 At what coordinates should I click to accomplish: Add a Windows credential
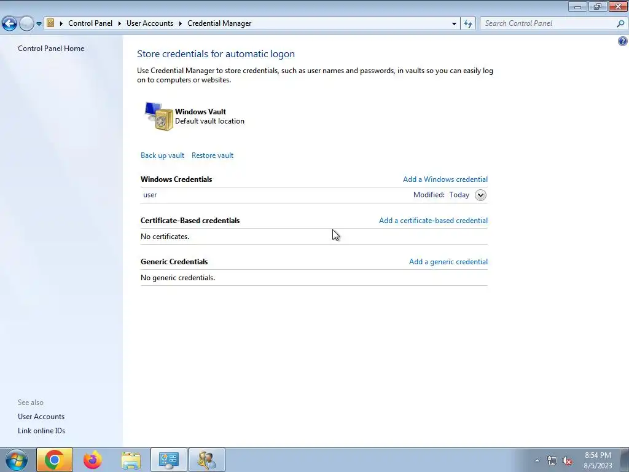point(445,179)
